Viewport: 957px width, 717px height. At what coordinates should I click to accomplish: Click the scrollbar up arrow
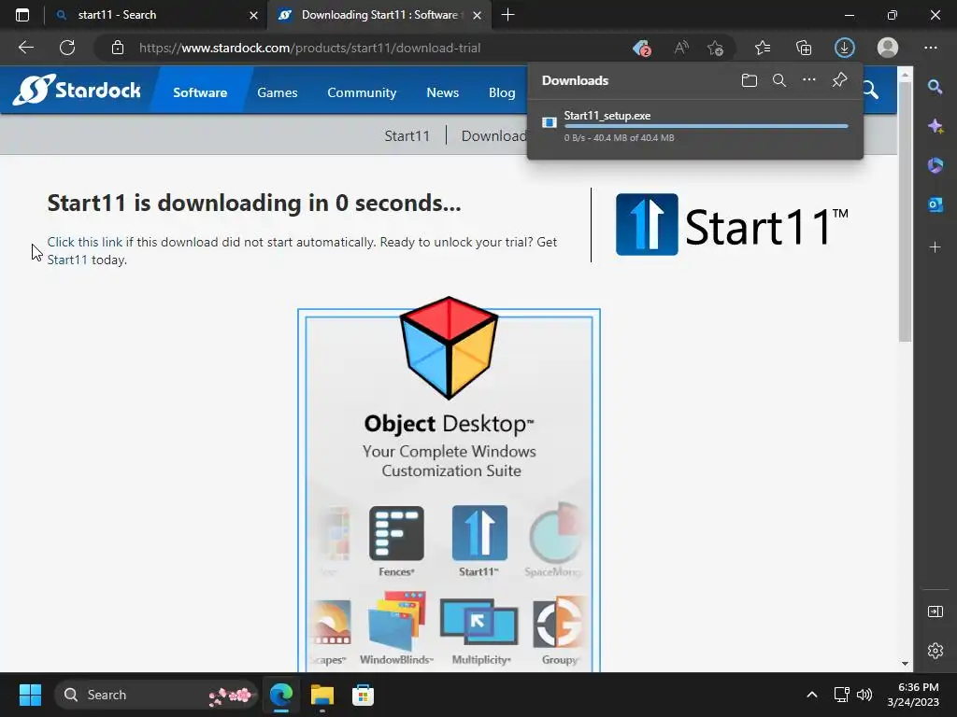pyautogui.click(x=905, y=75)
